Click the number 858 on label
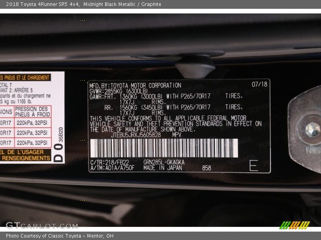 207,168
